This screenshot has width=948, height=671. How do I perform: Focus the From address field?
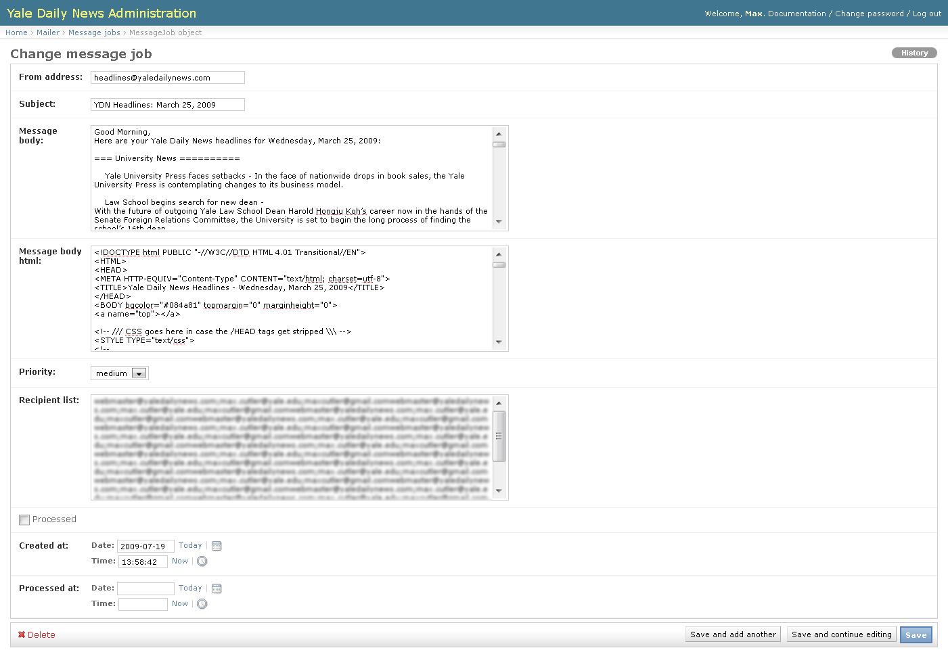168,78
